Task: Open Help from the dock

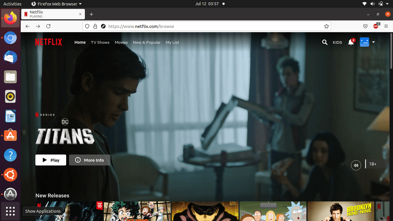Action: click(x=10, y=155)
